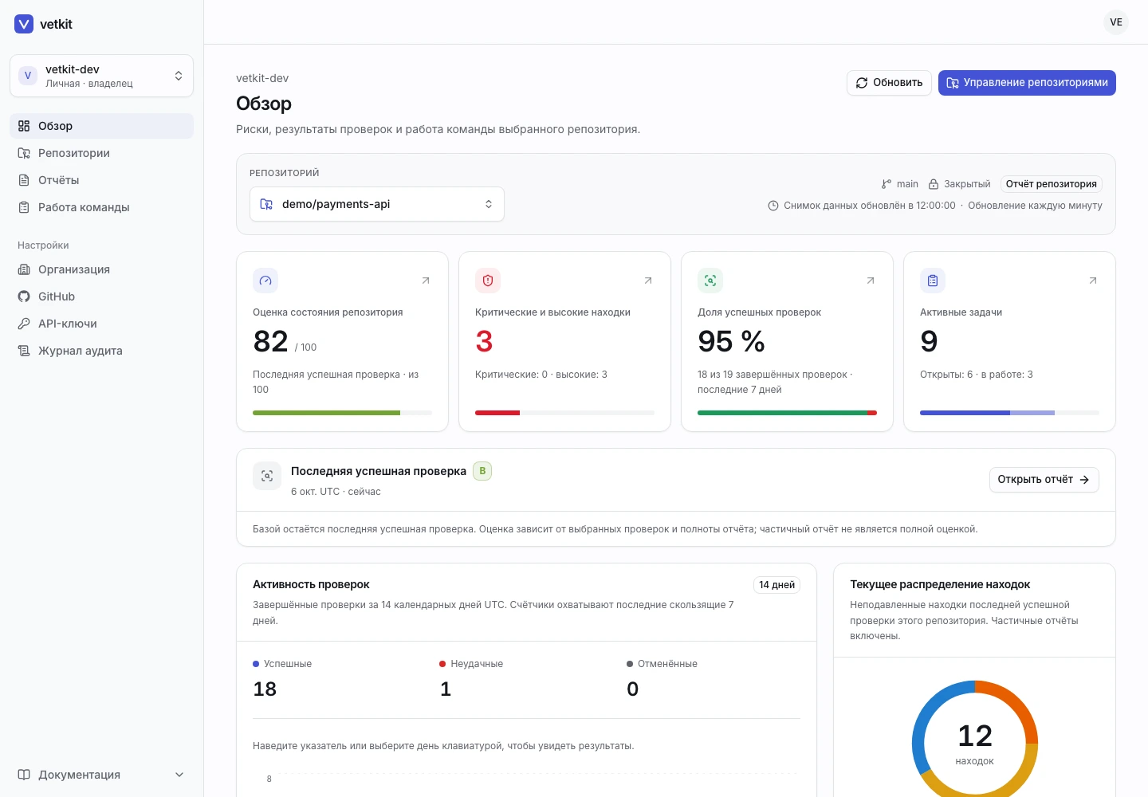Open arrow on Оценка состояния репозитория card
This screenshot has width=1148, height=797.
pos(426,281)
